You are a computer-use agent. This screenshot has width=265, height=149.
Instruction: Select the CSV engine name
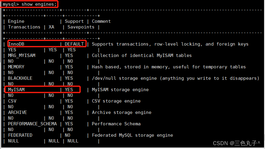point(12,101)
